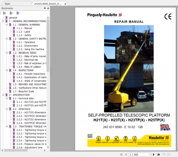Viewport: 178px width, 157px height.
Task: Open bookmark '2.1.2 - H23T(X) and H25TP'
Action: coord(31,106)
